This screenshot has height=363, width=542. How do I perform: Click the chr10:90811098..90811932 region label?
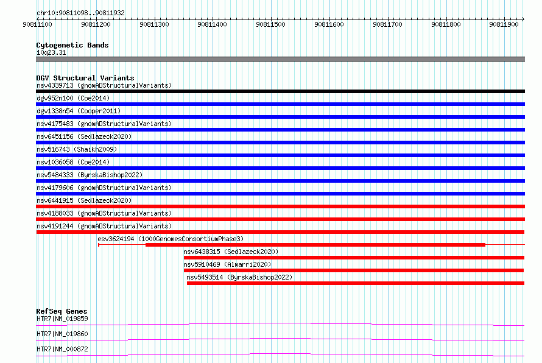click(x=80, y=13)
